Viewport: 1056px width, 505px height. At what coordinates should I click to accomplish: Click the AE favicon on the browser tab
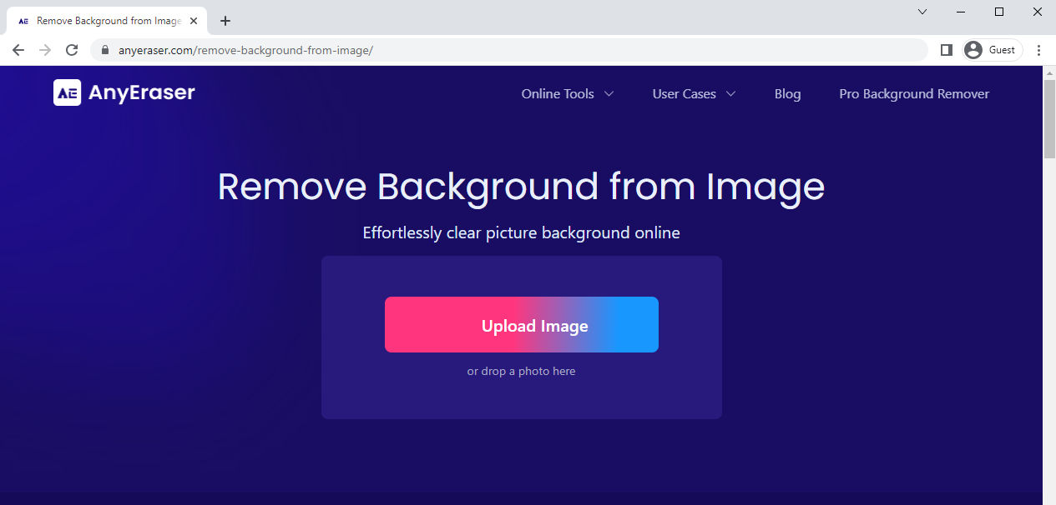pos(23,20)
